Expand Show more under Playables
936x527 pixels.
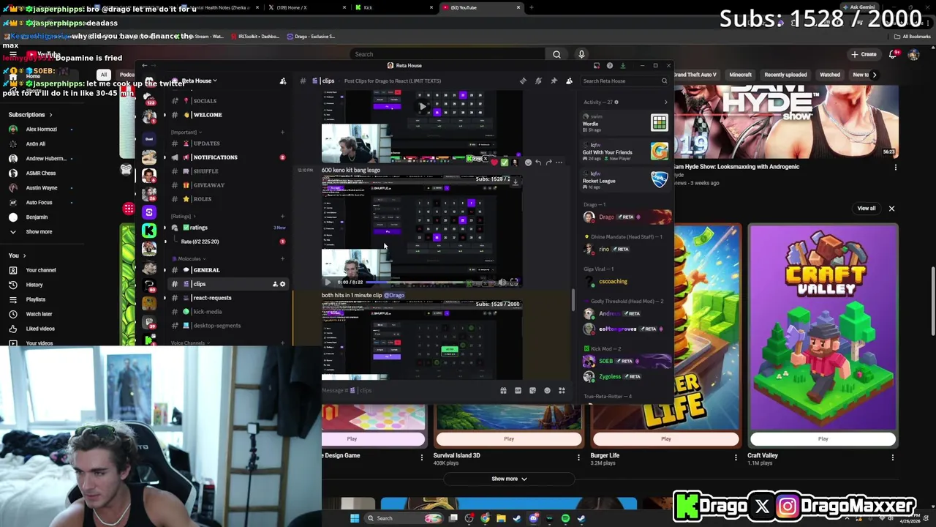(x=509, y=479)
